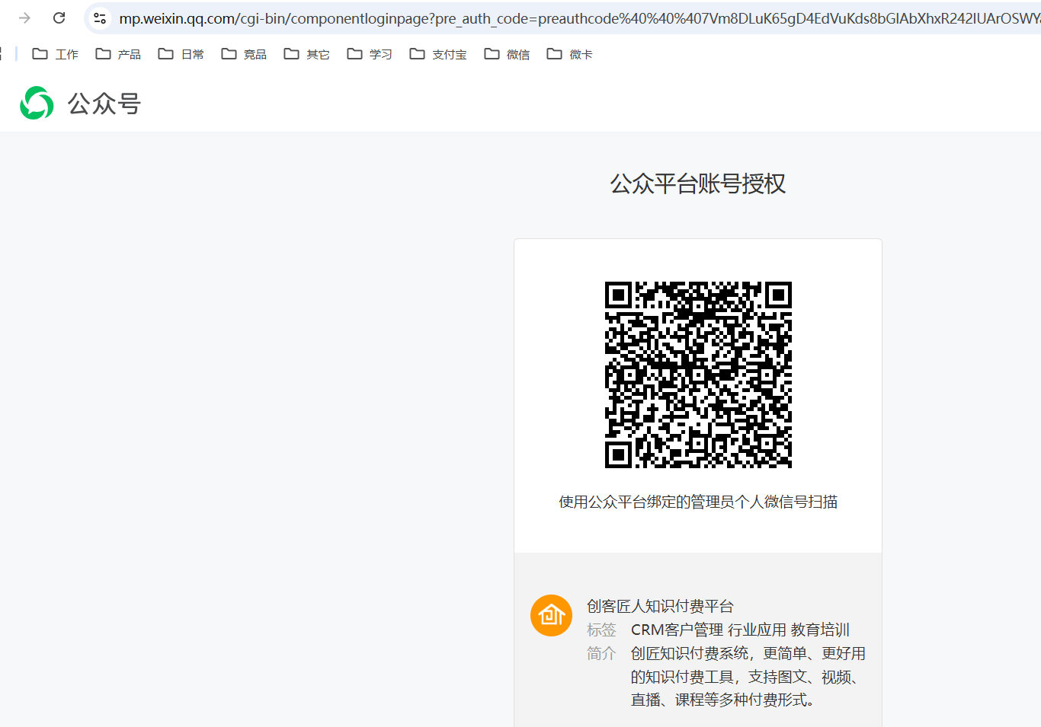Click the orange 创客匠人 house icon
This screenshot has width=1041, height=727.
551,615
